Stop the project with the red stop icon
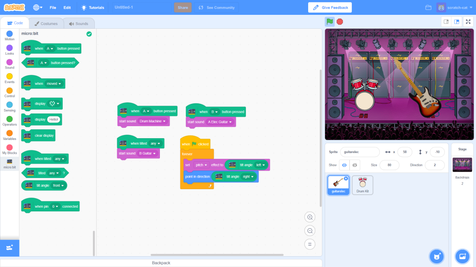The height and width of the screenshot is (267, 476). click(339, 21)
